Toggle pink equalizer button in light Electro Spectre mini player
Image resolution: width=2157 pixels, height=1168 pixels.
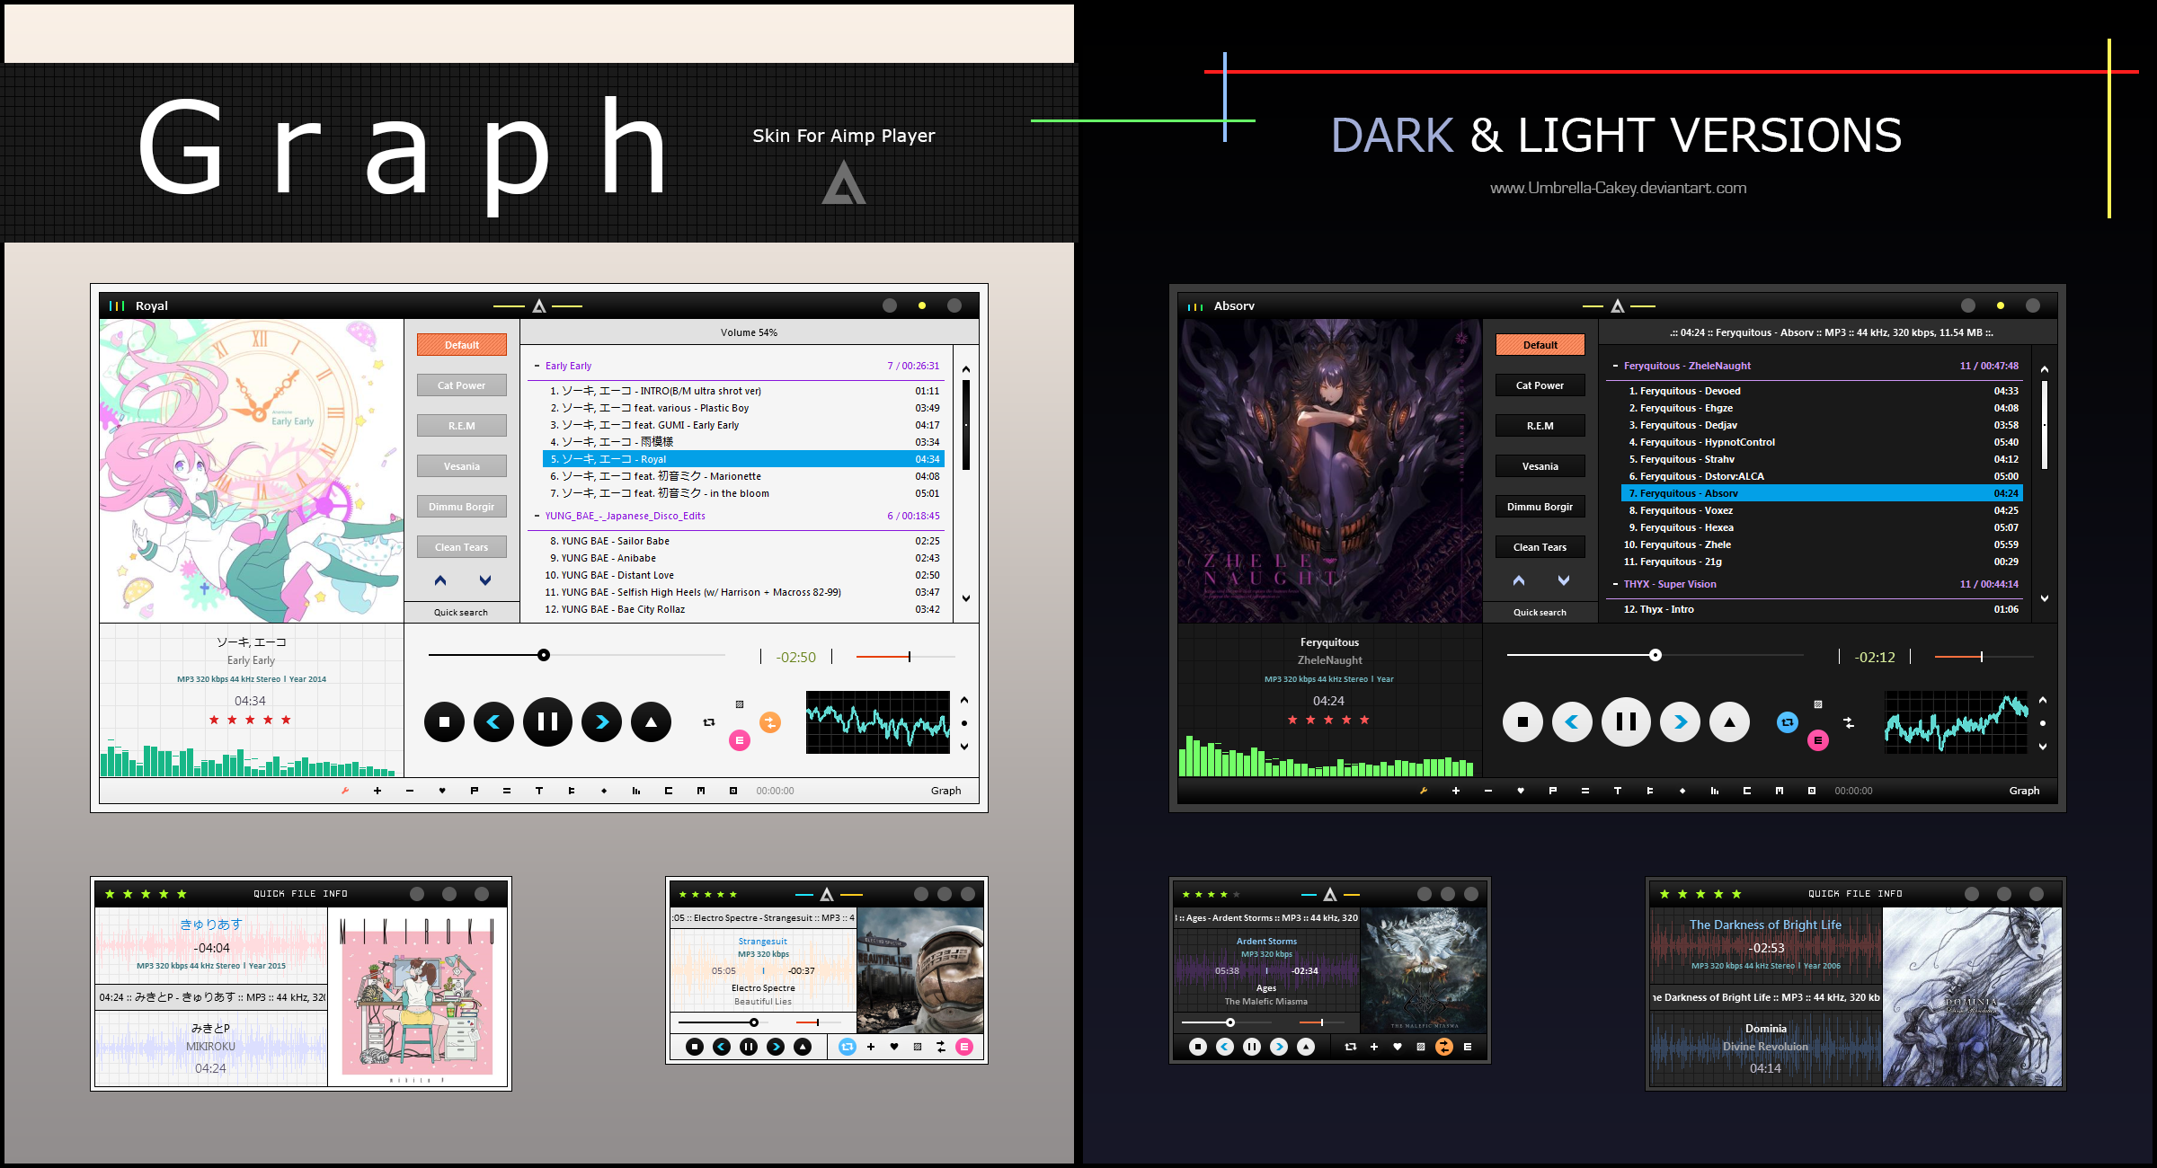(963, 1047)
